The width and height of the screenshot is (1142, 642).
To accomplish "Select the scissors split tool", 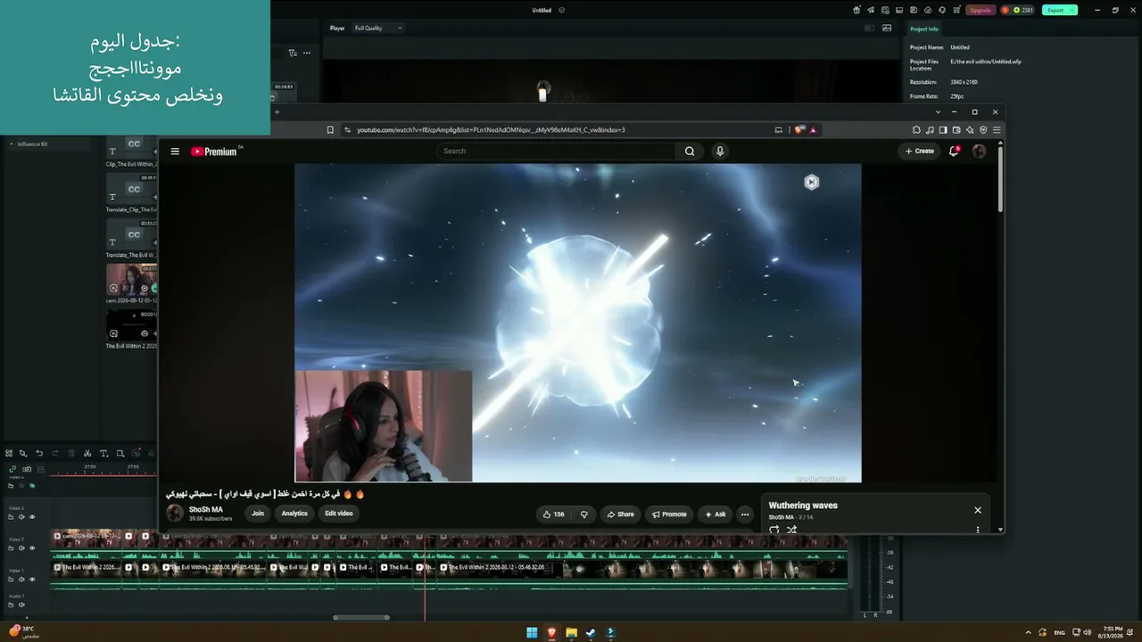I will (x=87, y=454).
